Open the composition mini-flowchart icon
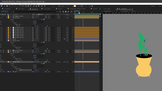The image size is (162, 91). tap(60, 12)
